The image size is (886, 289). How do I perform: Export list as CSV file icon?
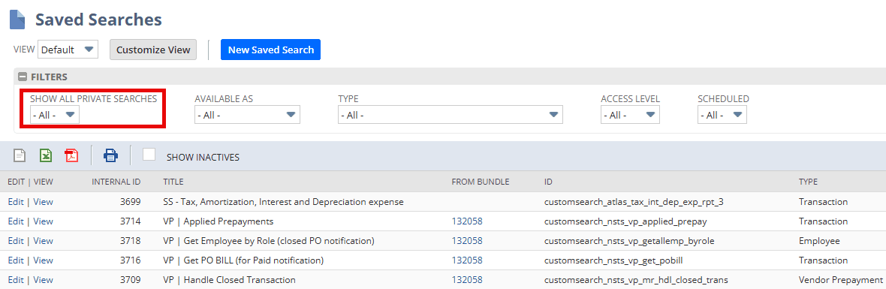coord(20,155)
